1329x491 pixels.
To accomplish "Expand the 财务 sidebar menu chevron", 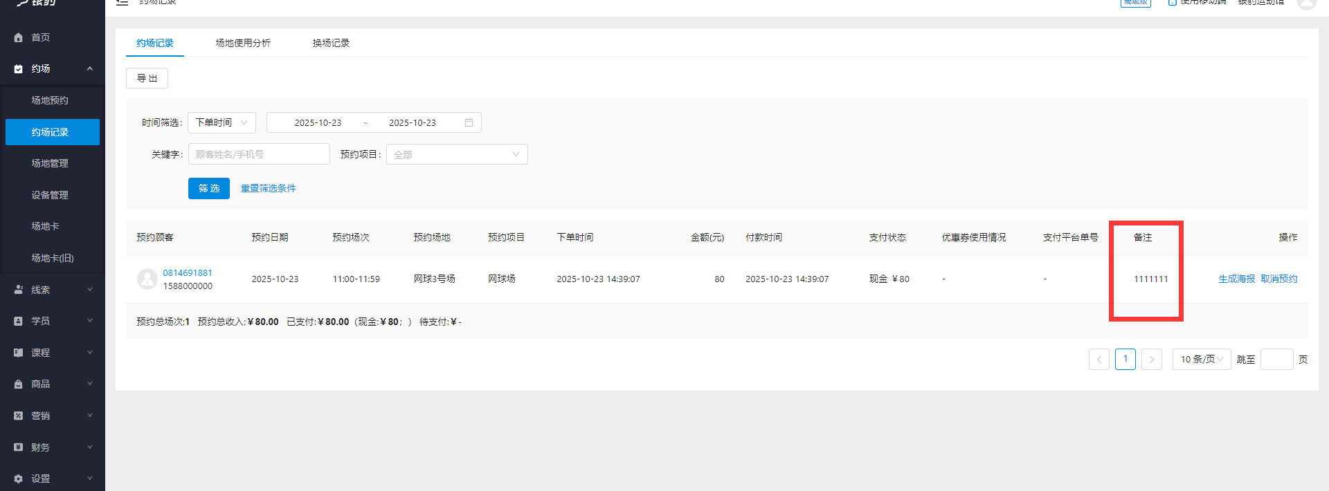I will [x=90, y=447].
